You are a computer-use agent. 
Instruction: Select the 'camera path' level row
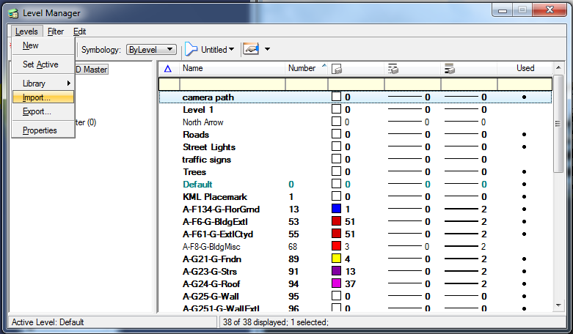click(355, 97)
